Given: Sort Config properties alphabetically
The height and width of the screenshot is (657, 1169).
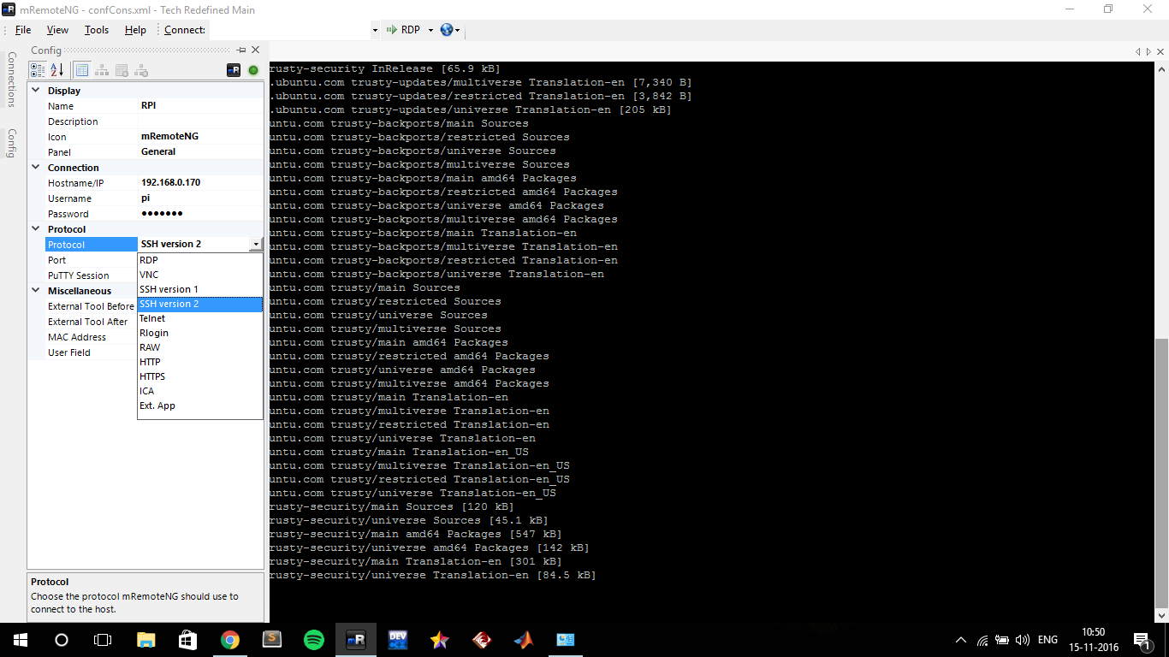Looking at the screenshot, I should coord(56,70).
